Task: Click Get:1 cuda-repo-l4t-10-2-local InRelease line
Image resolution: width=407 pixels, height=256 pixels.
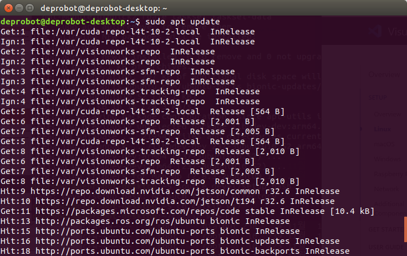Action: [x=128, y=32]
